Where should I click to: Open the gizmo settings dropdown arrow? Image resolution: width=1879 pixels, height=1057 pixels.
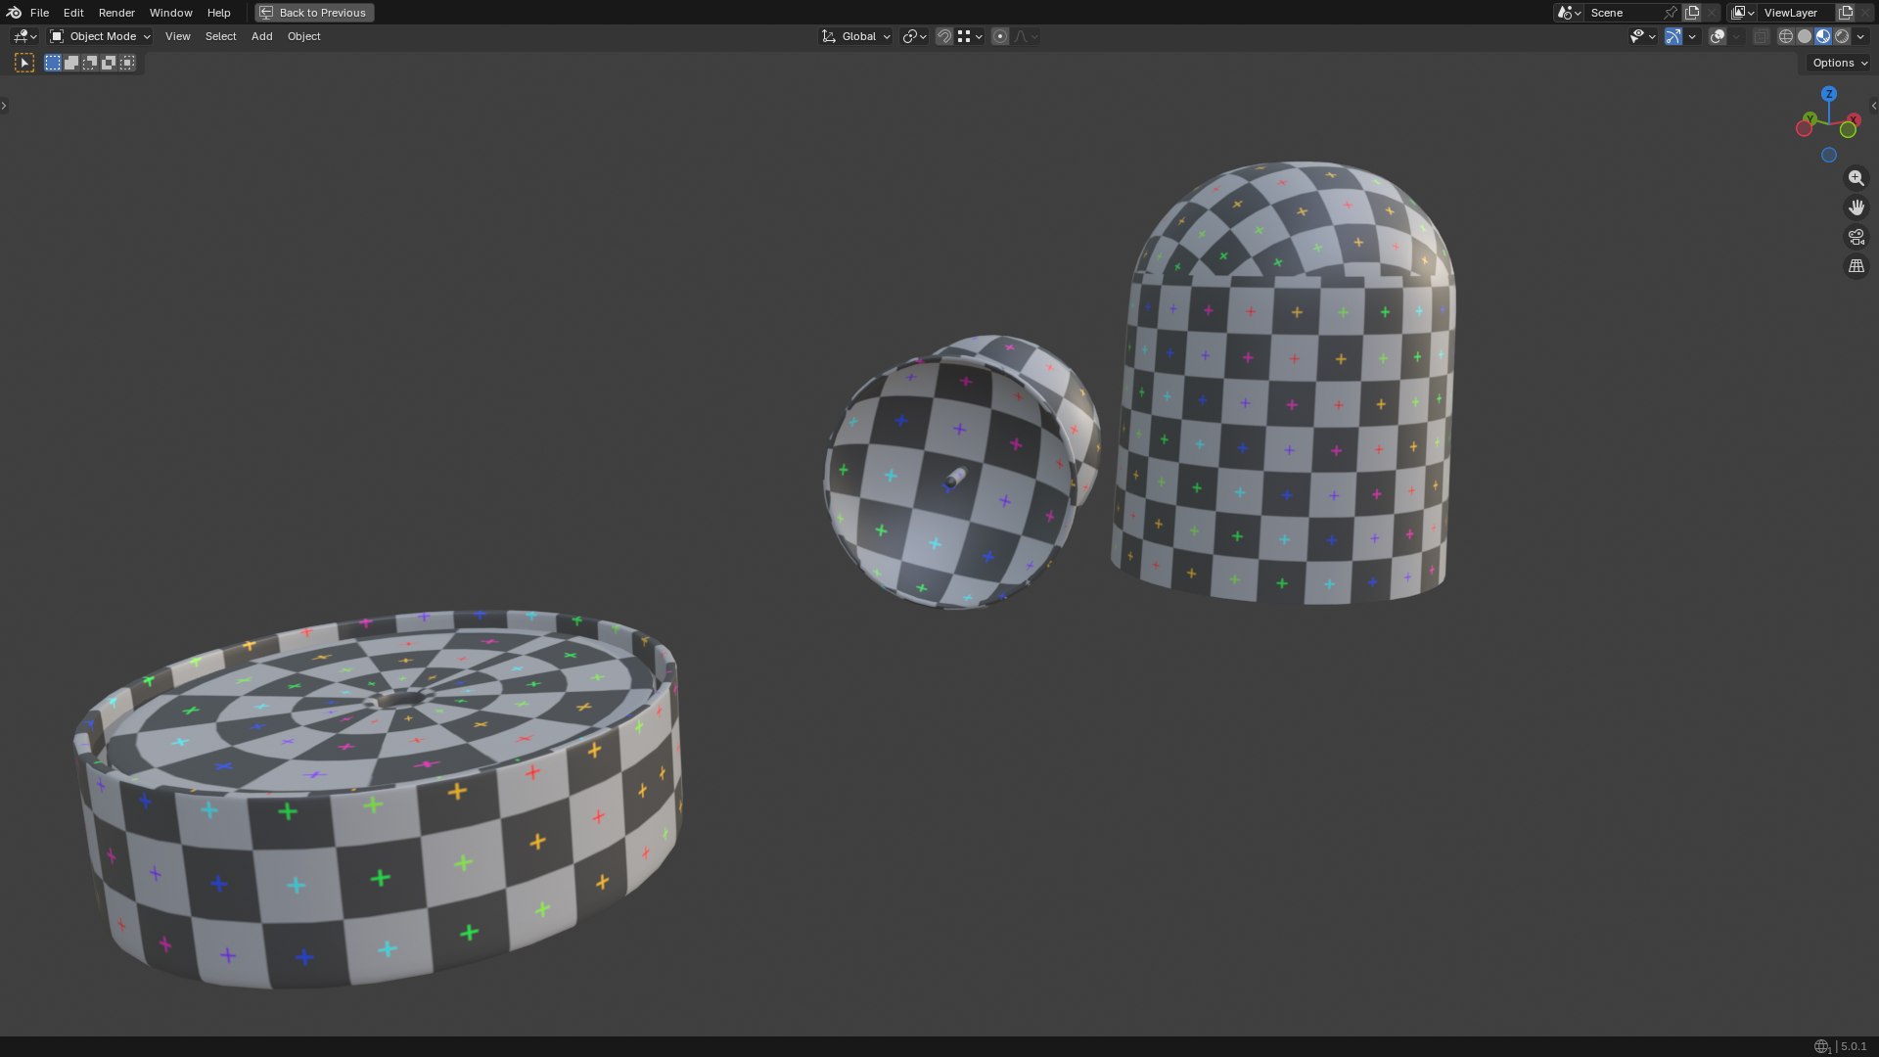click(1692, 36)
